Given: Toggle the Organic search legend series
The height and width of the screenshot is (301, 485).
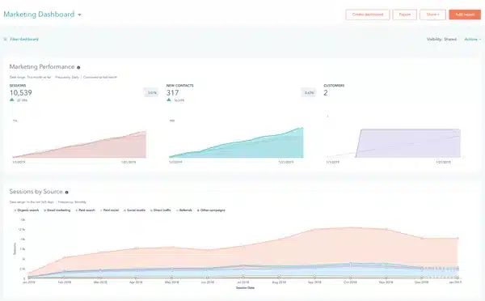Looking at the screenshot, I should 27,210.
